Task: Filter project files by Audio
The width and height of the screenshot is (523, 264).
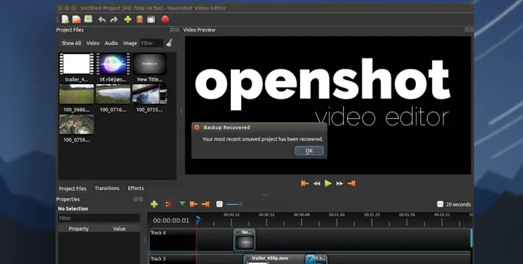Action: point(111,43)
